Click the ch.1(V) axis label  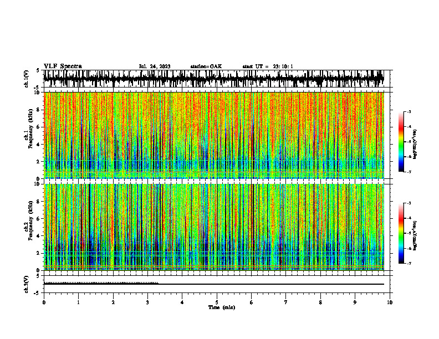point(27,79)
